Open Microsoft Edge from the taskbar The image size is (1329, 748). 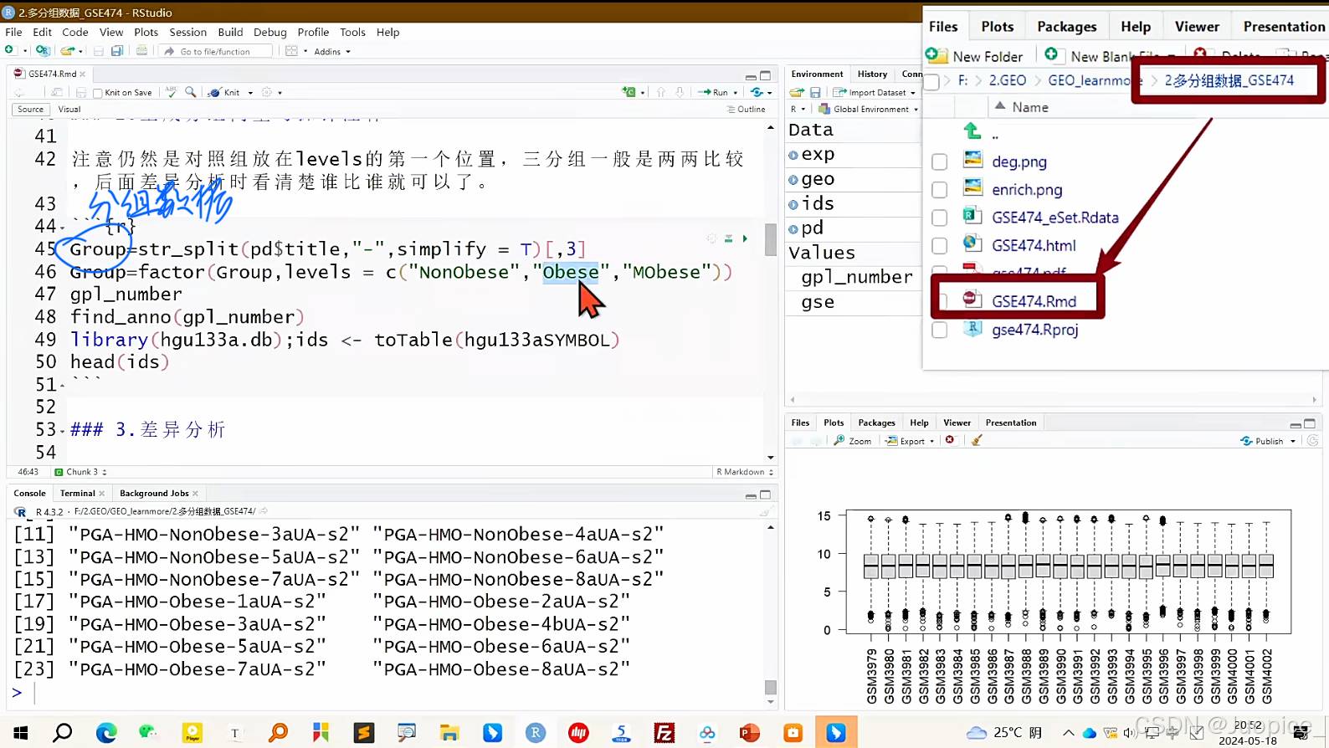[x=106, y=733]
